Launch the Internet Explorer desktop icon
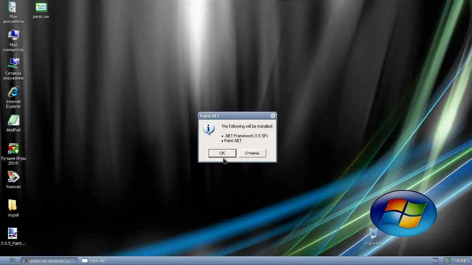Screen dimensions: 472x265 [13, 97]
